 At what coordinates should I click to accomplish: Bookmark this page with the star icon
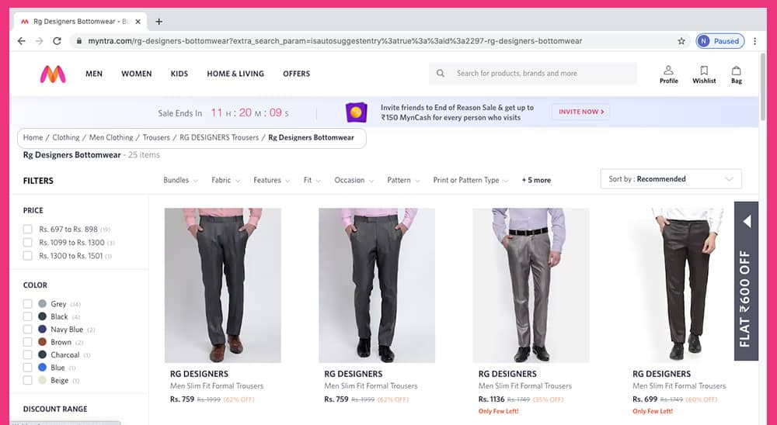[x=681, y=41]
